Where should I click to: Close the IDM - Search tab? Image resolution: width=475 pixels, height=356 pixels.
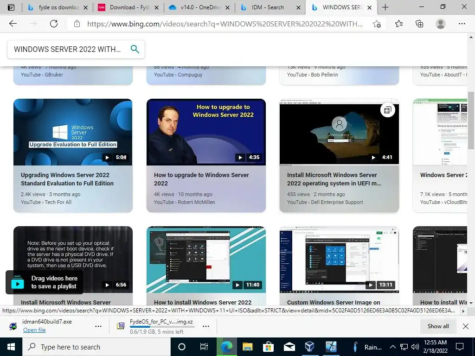click(x=298, y=7)
